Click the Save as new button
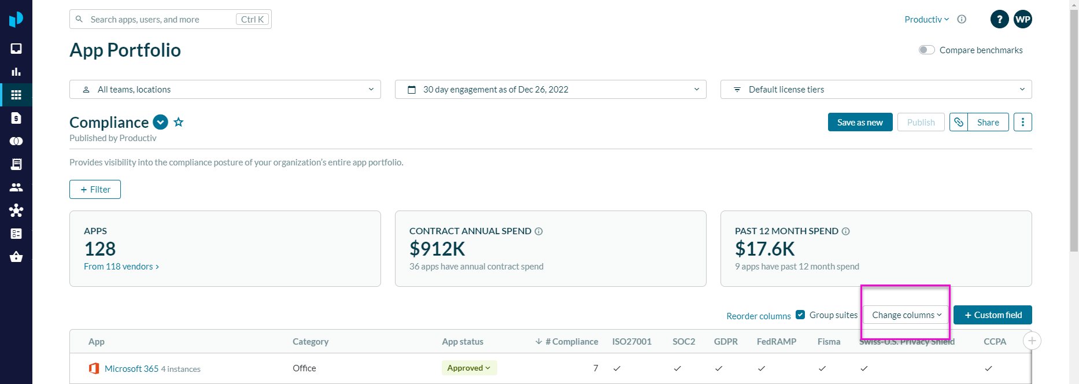 coord(860,122)
